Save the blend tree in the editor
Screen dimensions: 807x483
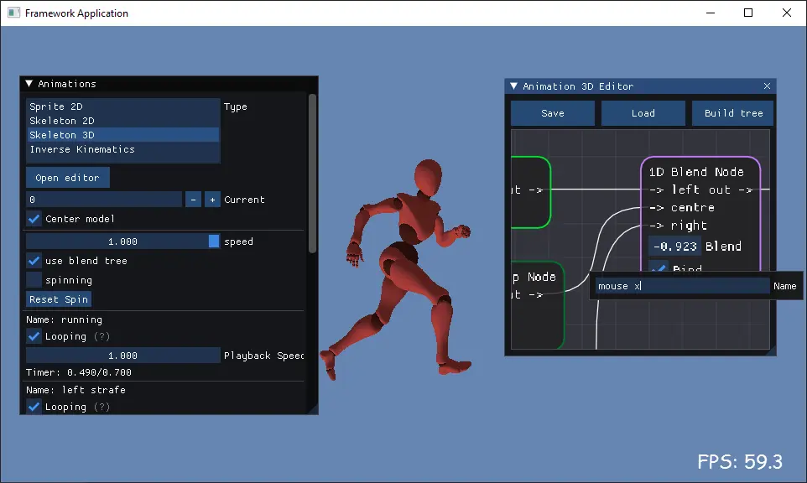point(551,112)
